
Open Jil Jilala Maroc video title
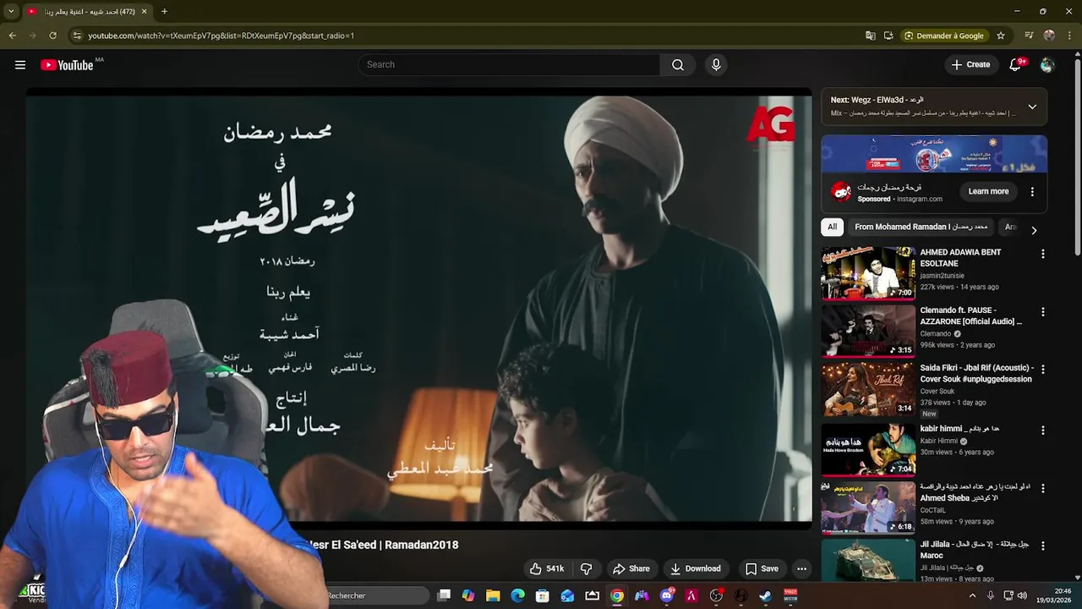tap(974, 550)
